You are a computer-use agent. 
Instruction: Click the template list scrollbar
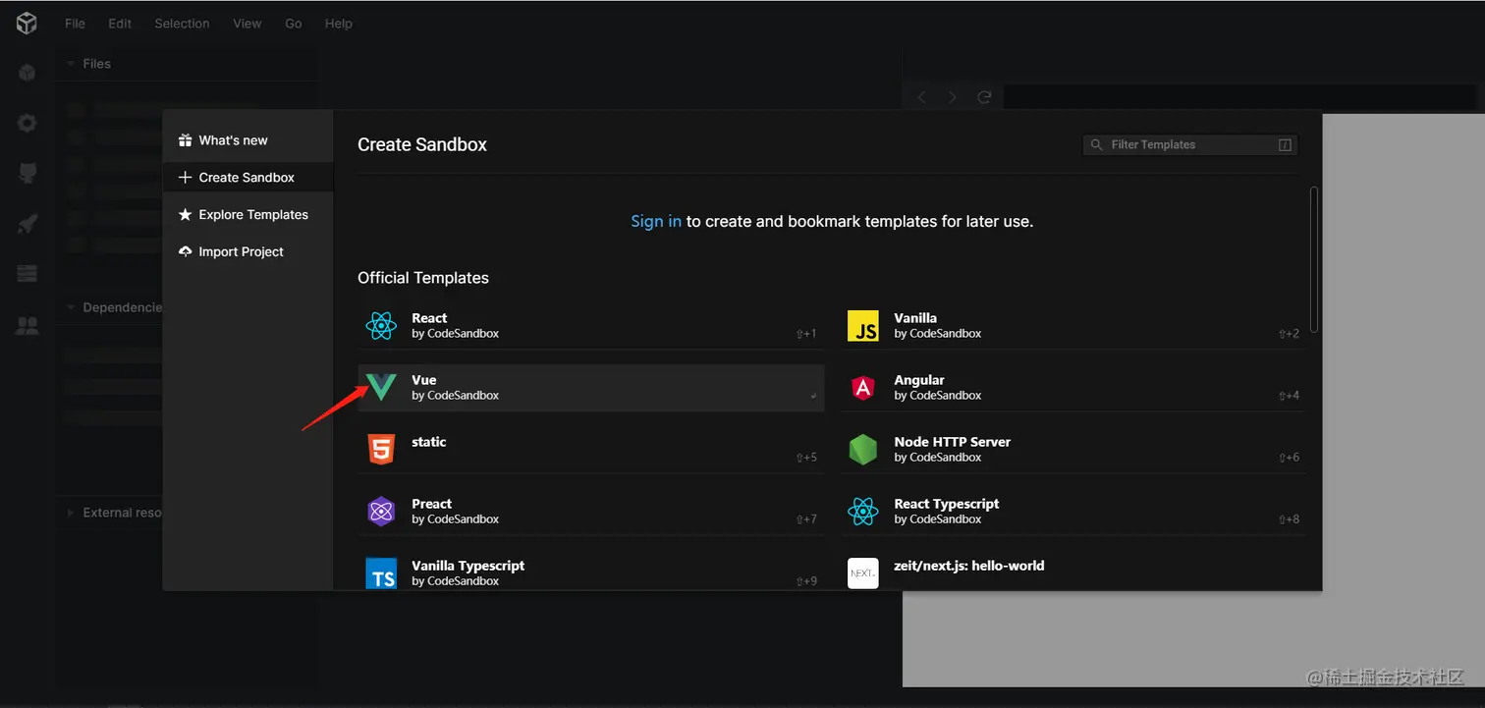[1314, 259]
